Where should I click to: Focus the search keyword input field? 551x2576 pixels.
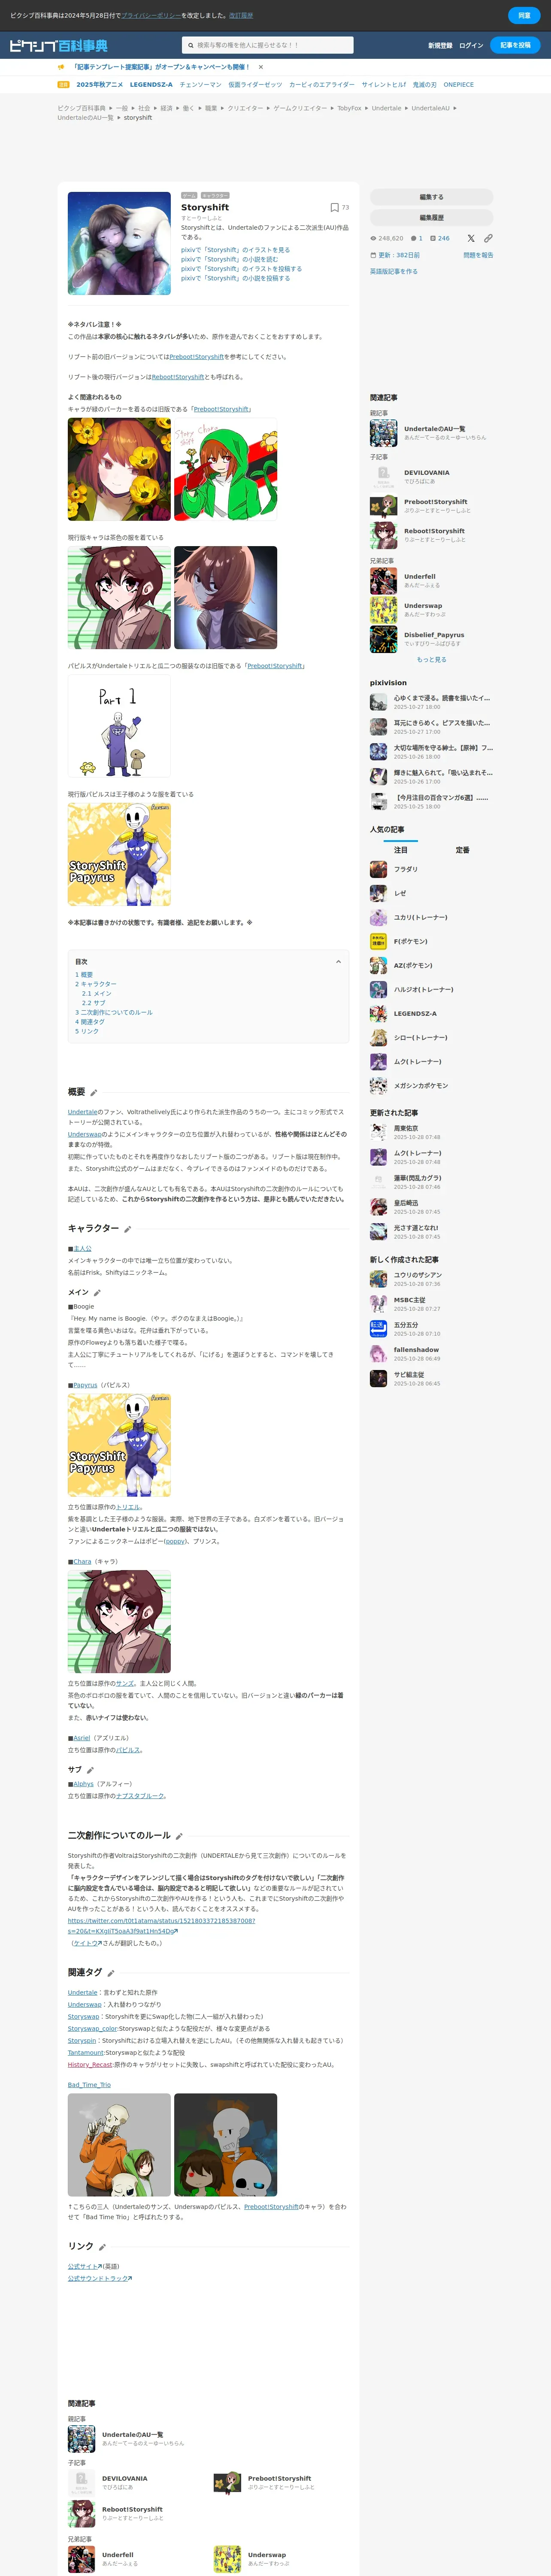273,45
